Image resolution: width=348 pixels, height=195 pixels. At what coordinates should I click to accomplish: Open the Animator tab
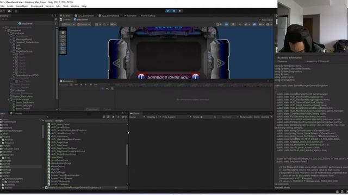point(130,16)
